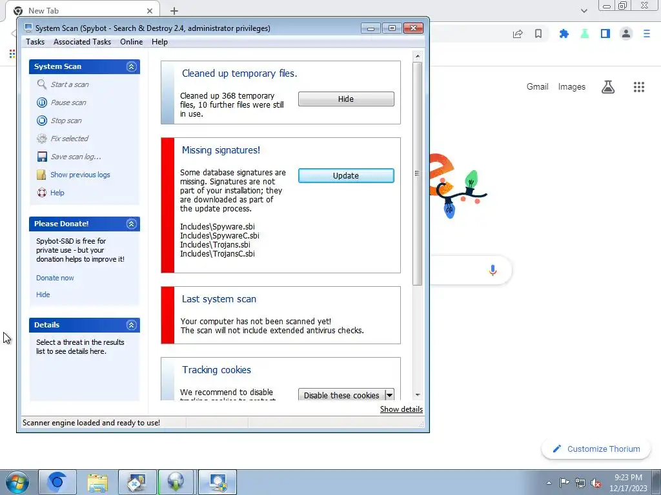Click the Action Center flag tray icon
661x495 pixels.
564,483
